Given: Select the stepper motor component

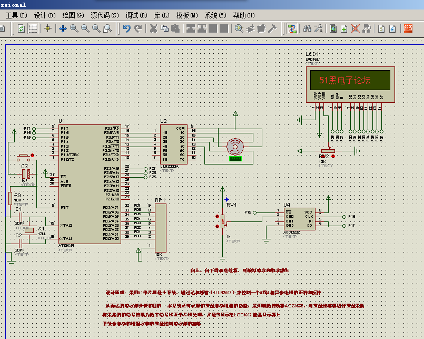Looking at the screenshot, I should (x=235, y=147).
